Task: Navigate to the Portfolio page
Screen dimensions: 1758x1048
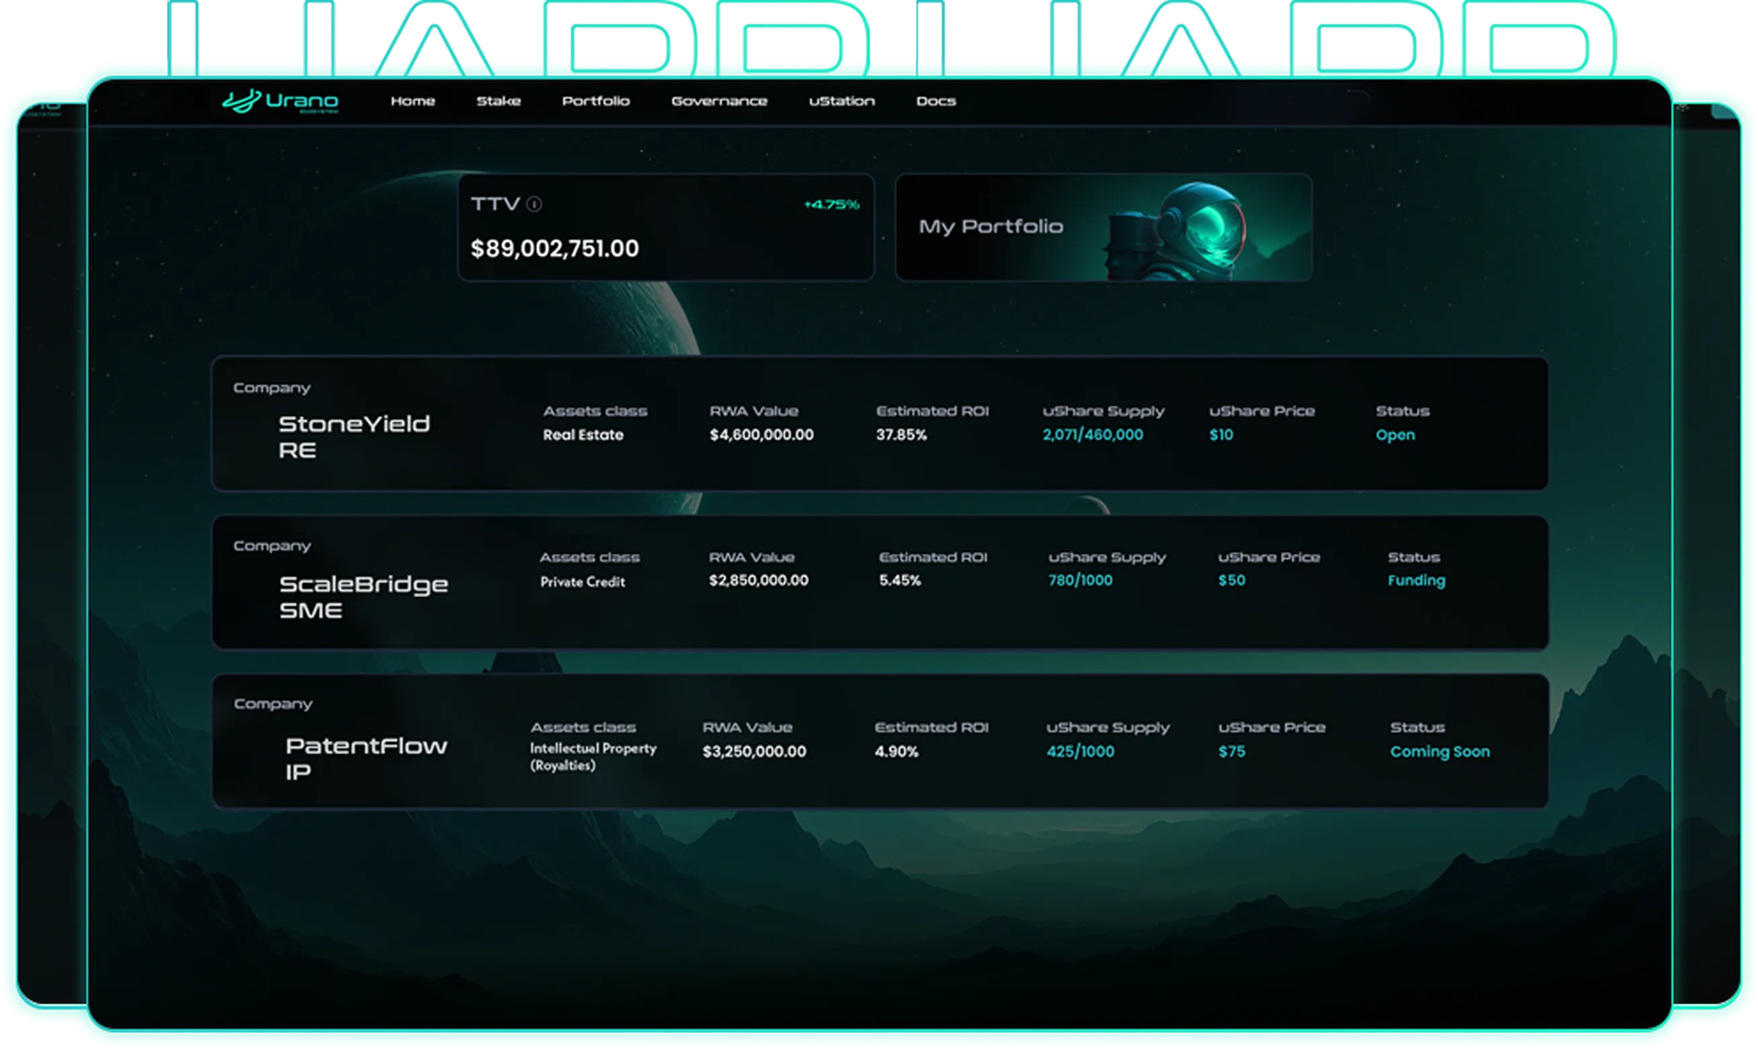Action: 597,101
